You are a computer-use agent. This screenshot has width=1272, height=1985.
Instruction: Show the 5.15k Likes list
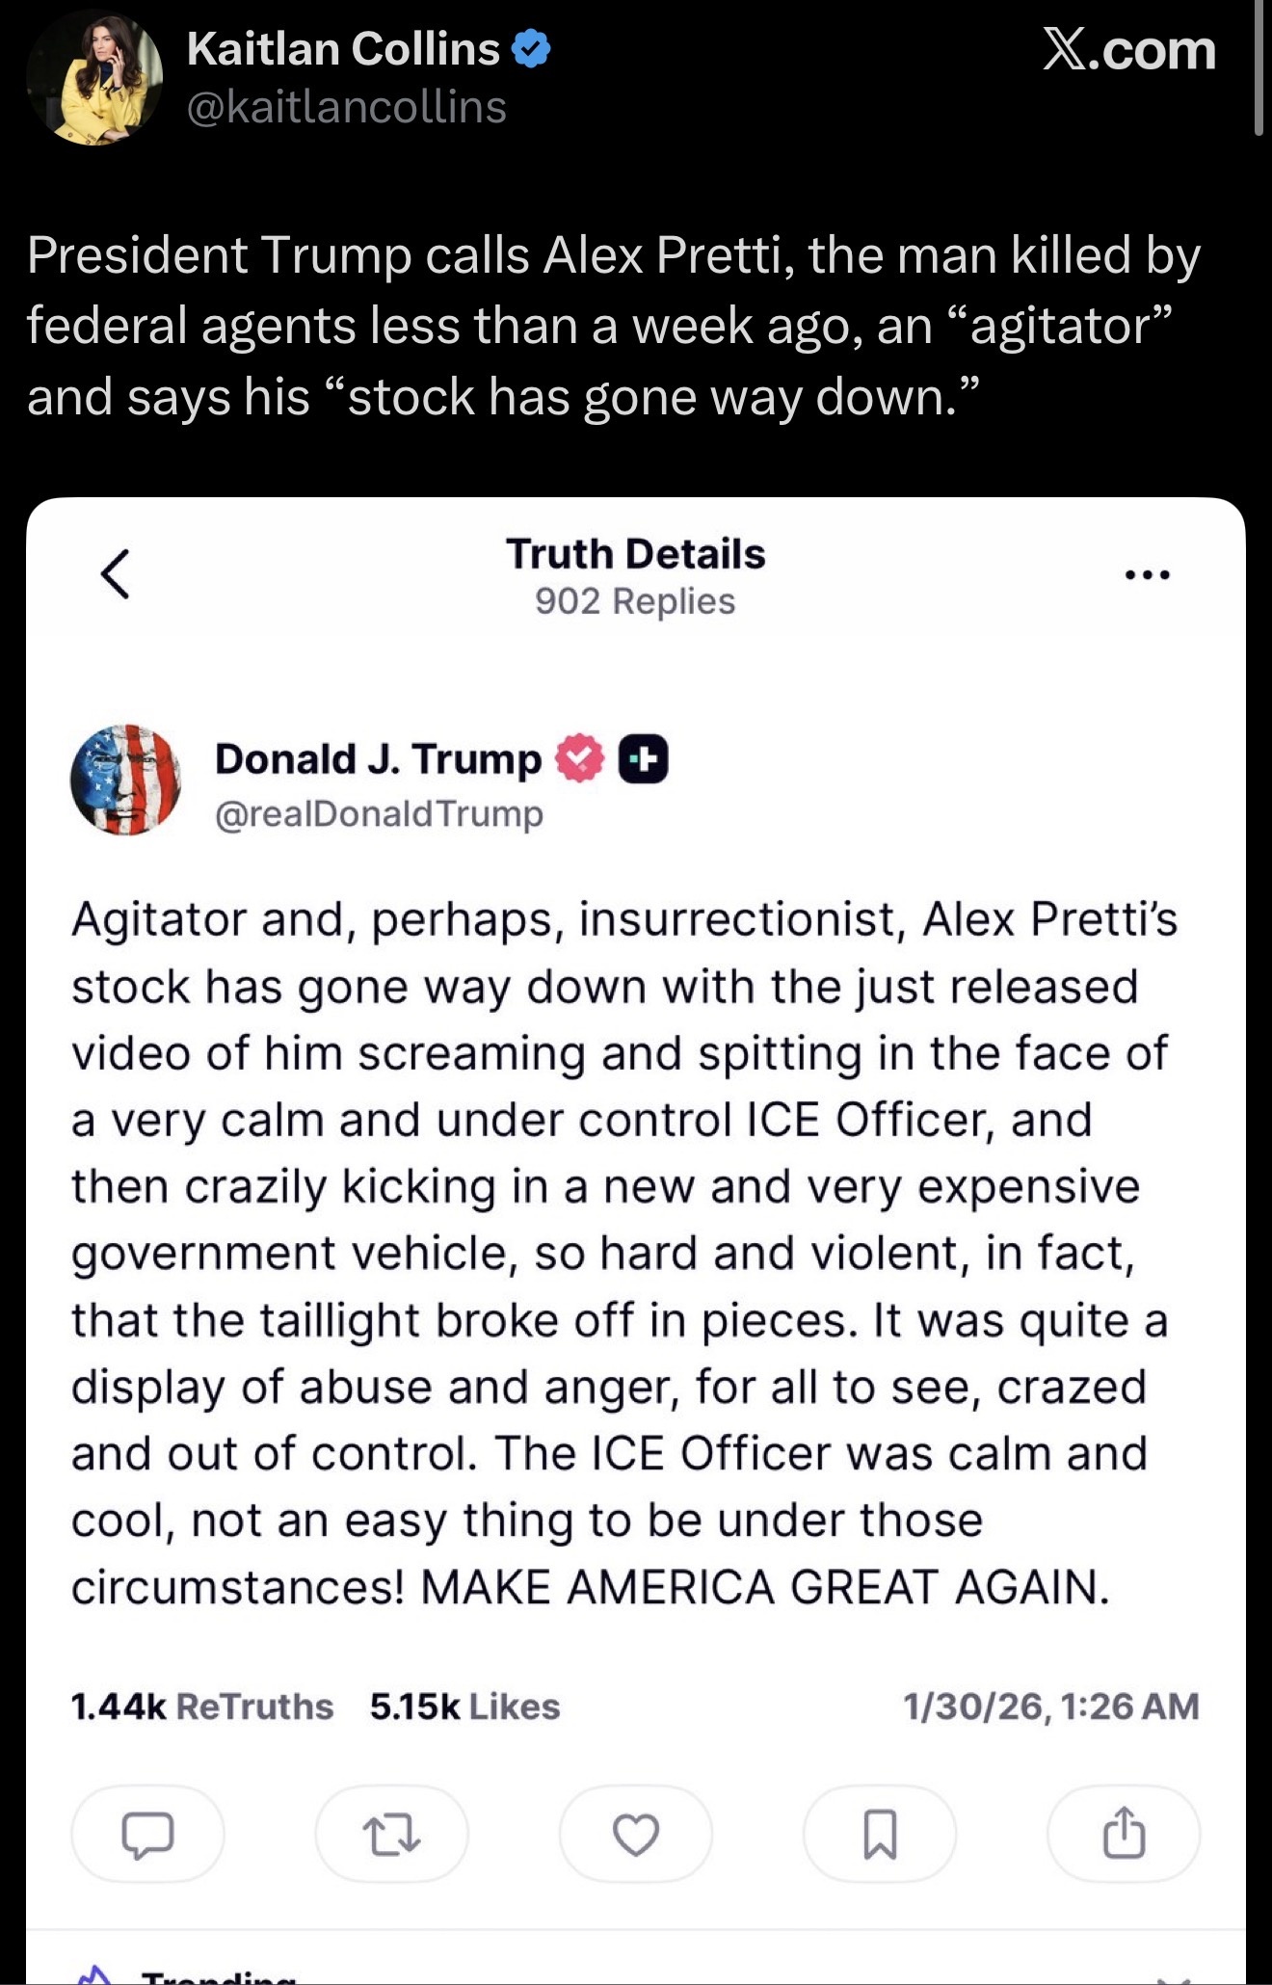pos(464,1707)
